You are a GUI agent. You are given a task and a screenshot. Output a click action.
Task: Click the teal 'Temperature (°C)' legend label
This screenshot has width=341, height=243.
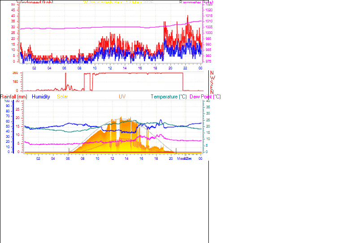169,97
